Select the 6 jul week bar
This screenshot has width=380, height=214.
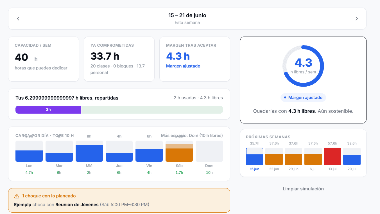[x=313, y=156]
